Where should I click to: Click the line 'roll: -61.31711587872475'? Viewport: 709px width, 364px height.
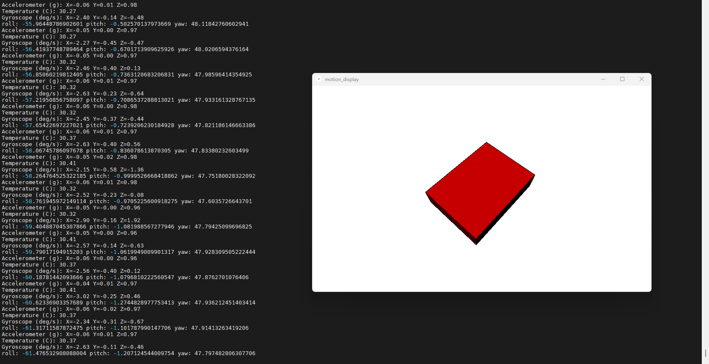click(x=125, y=328)
